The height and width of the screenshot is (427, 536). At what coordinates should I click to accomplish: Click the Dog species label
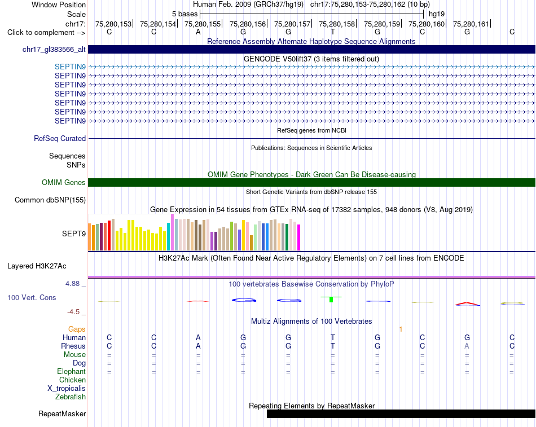coord(79,363)
